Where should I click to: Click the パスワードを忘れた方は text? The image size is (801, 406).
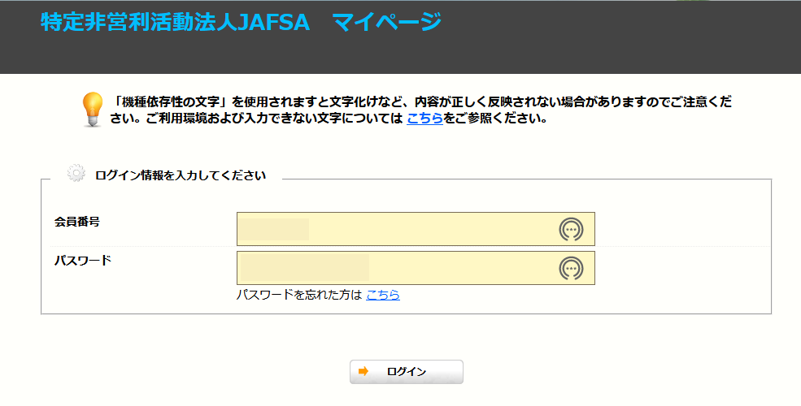[x=298, y=294]
